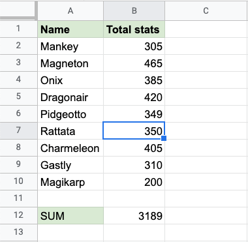Select row 12 header
The width and height of the screenshot is (248, 242).
pos(18,216)
